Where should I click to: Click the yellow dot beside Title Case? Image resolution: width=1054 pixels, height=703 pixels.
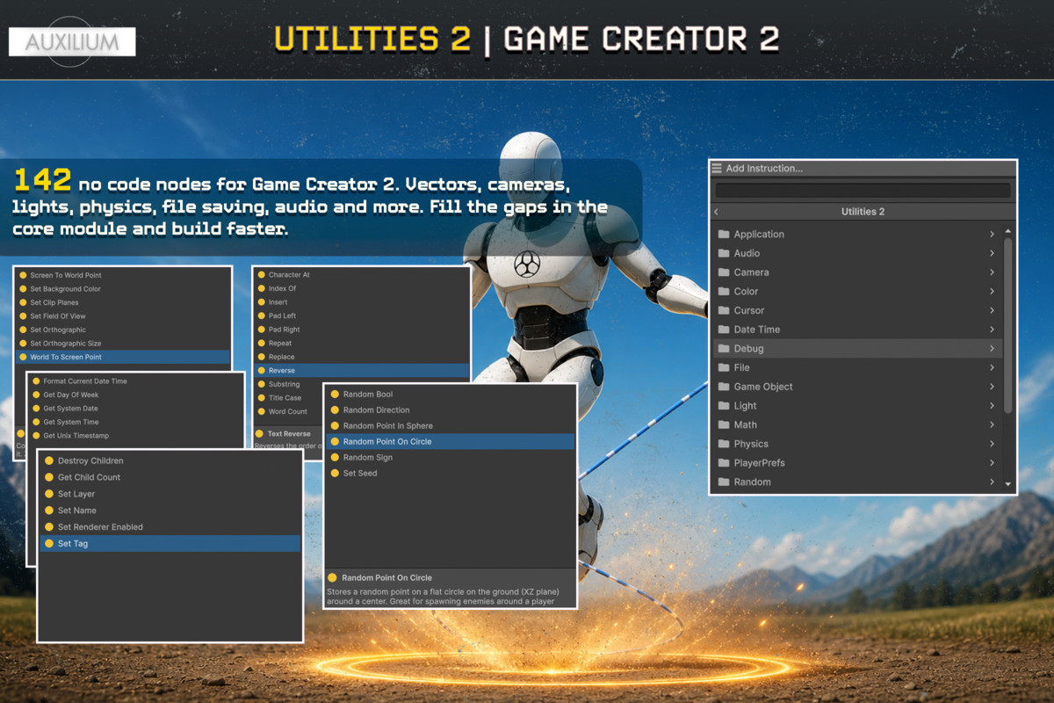[x=261, y=398]
